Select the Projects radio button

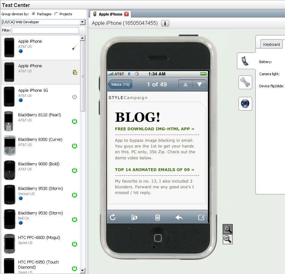pyautogui.click(x=56, y=14)
